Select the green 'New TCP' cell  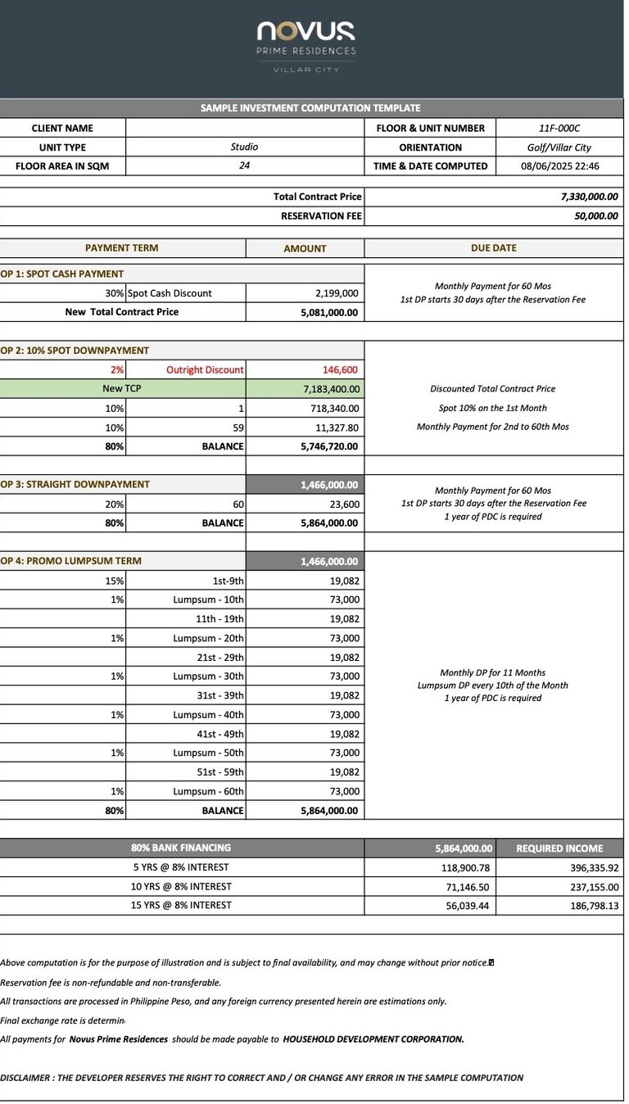122,389
